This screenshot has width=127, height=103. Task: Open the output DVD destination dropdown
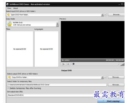(55, 77)
